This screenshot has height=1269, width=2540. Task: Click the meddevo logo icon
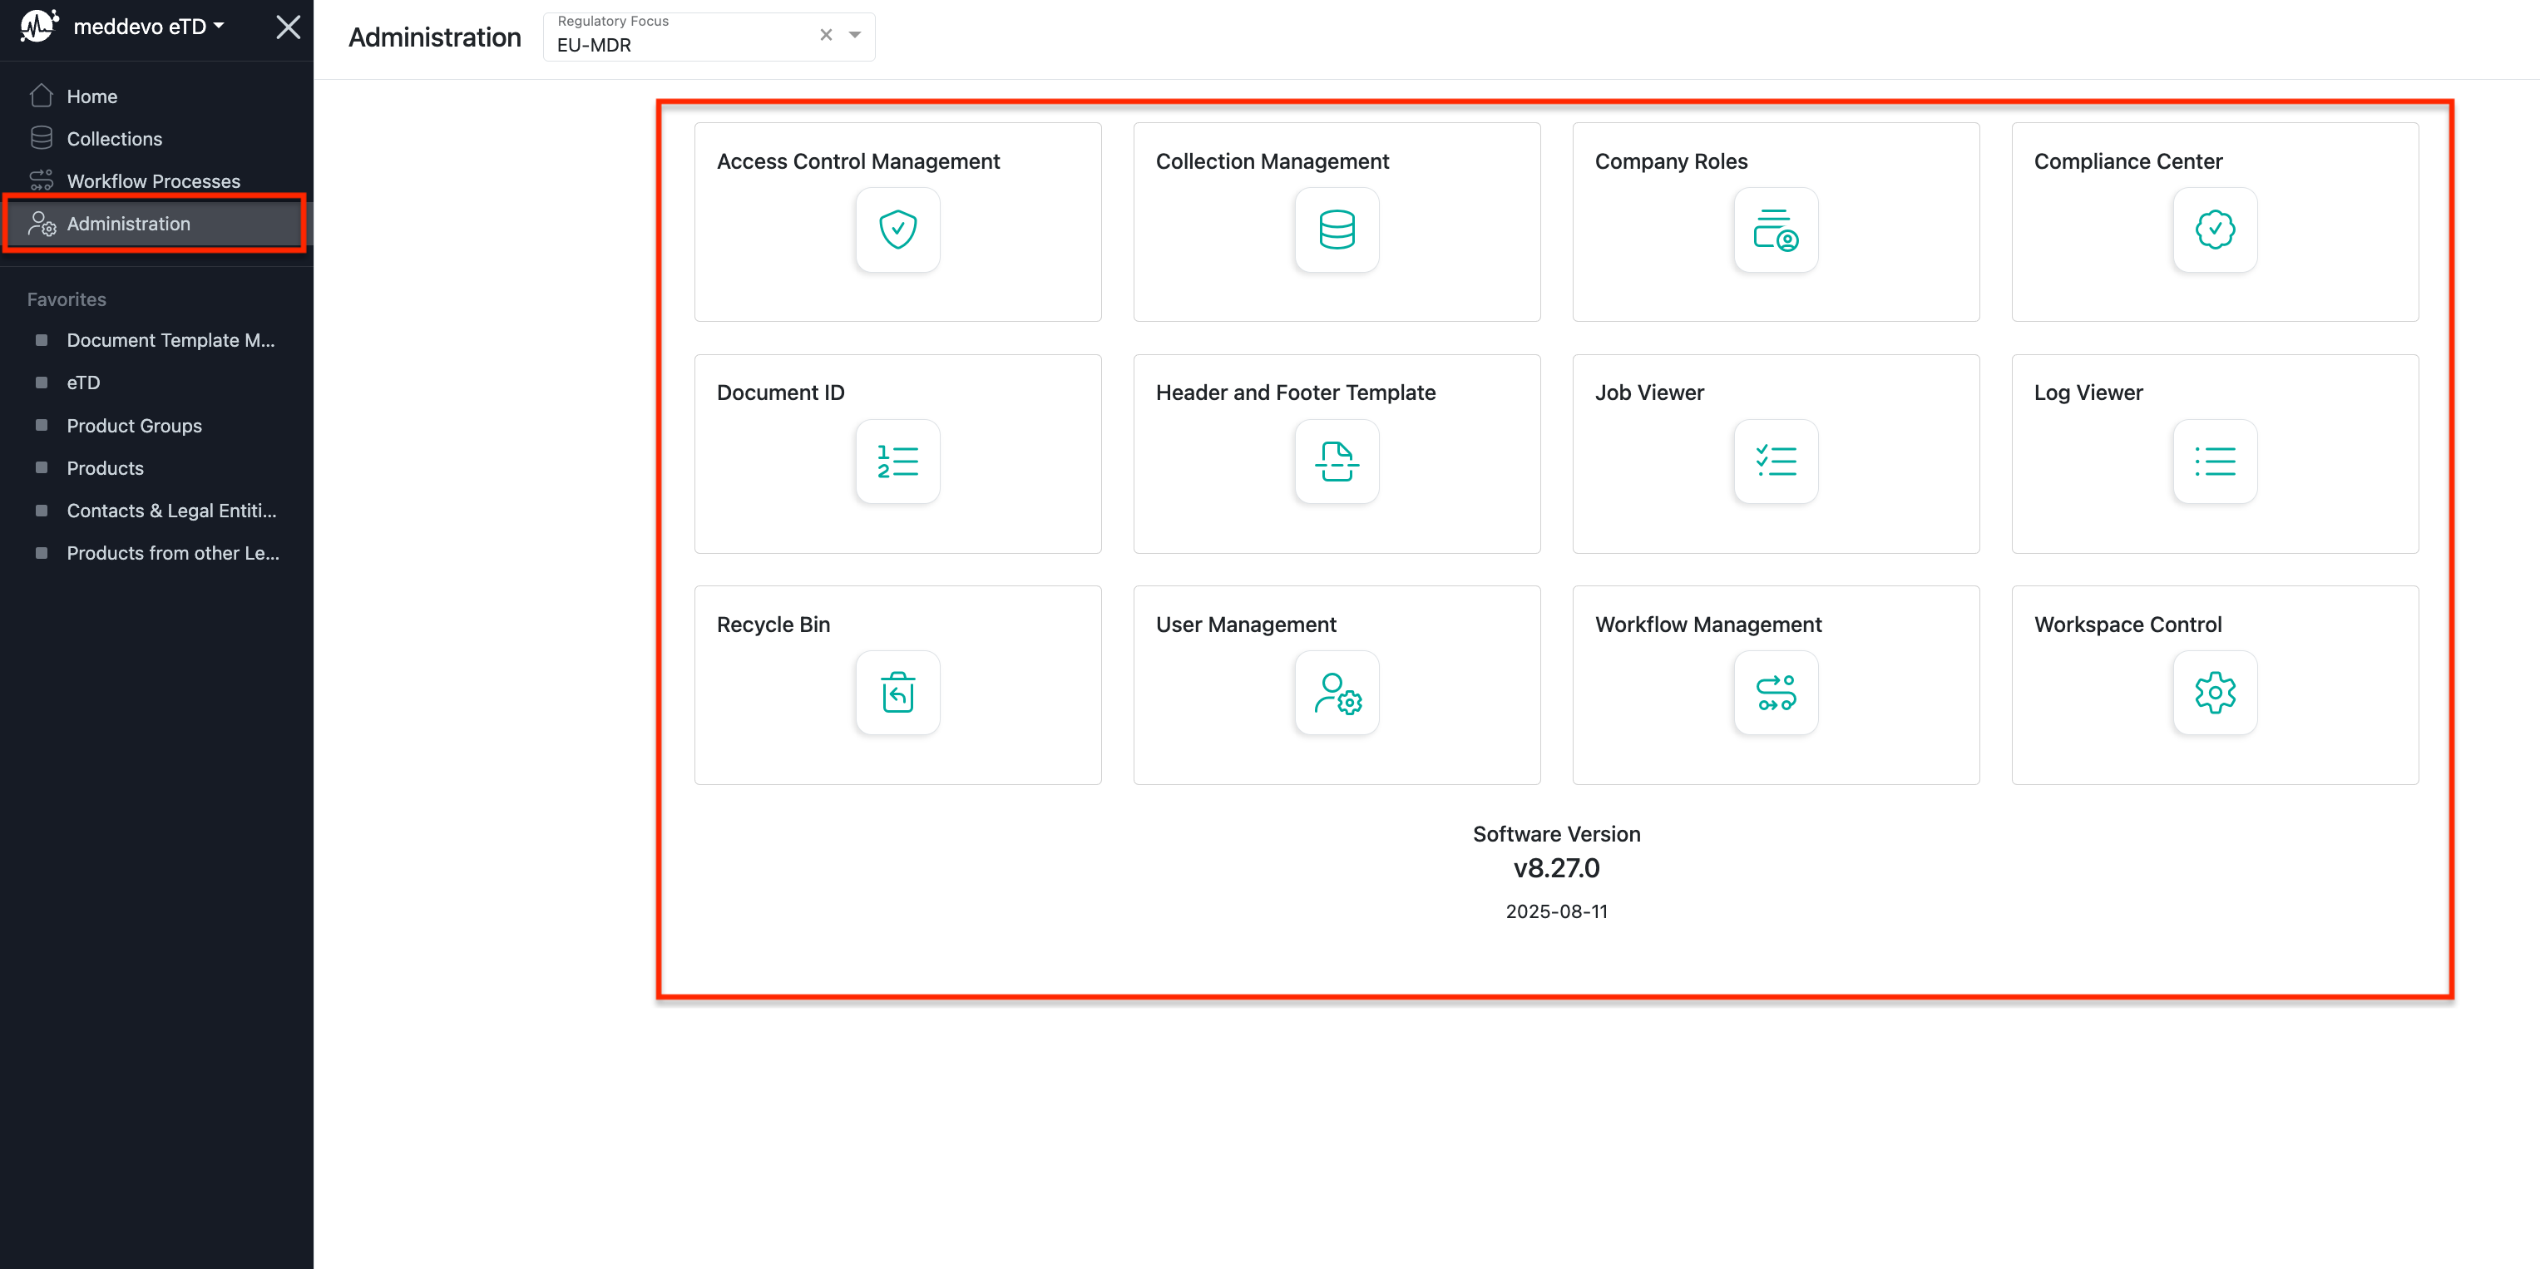[39, 26]
